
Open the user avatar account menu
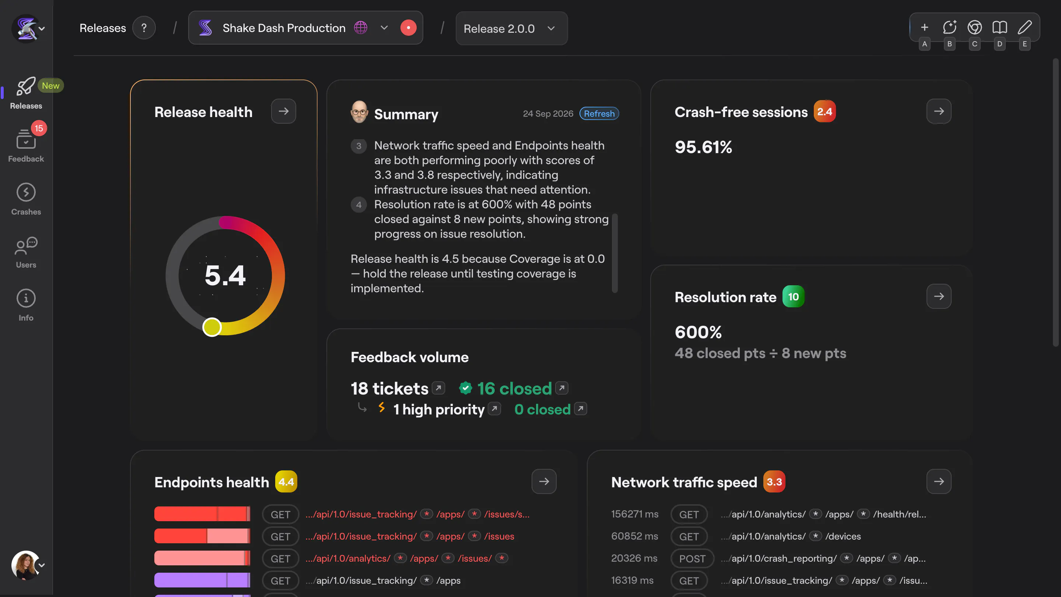click(28, 565)
